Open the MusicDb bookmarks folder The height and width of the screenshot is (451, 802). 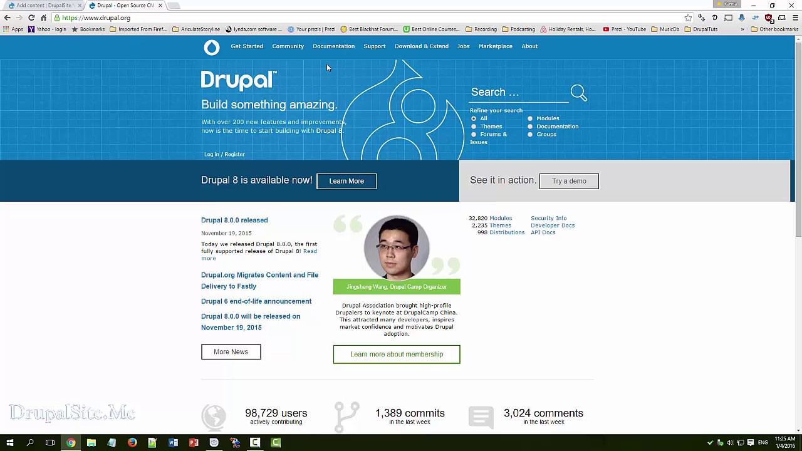pyautogui.click(x=665, y=29)
